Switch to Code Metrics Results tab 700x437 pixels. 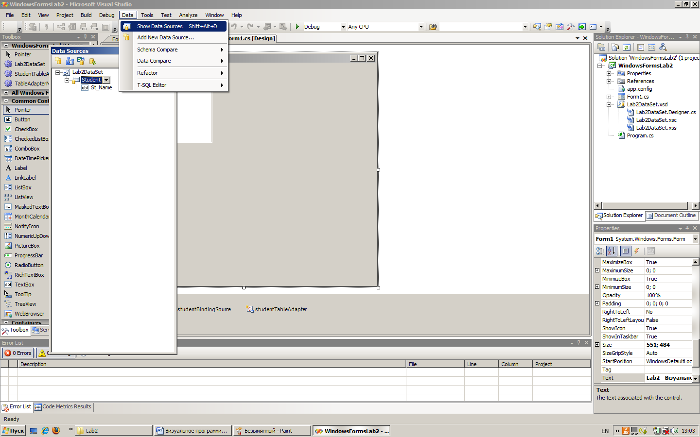click(63, 407)
